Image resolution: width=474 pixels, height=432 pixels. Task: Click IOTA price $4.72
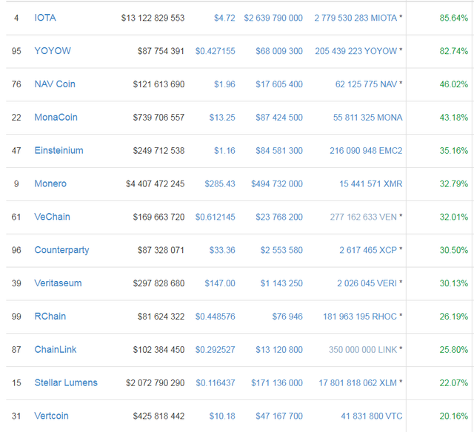point(224,18)
